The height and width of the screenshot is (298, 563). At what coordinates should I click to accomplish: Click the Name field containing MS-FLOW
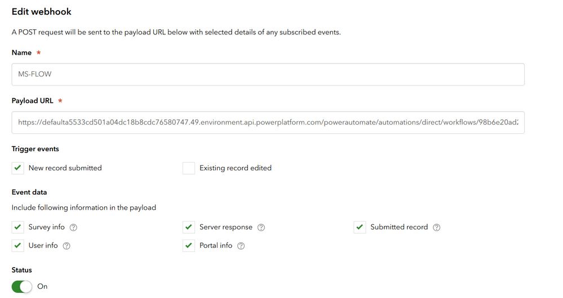pos(268,74)
